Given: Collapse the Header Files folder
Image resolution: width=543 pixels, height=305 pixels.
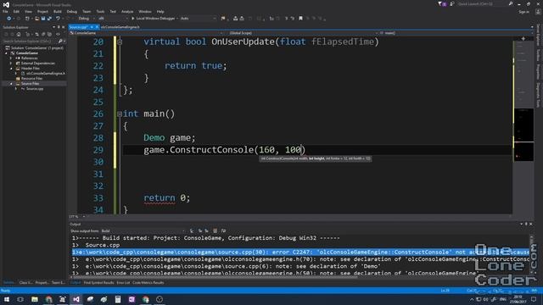Looking at the screenshot, I should pyautogui.click(x=11, y=69).
